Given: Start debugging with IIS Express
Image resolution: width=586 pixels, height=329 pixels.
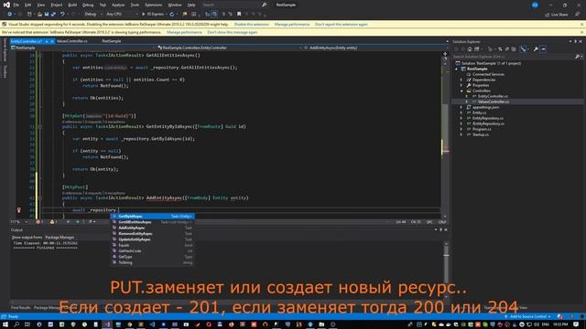Looking at the screenshot, I should [x=153, y=15].
